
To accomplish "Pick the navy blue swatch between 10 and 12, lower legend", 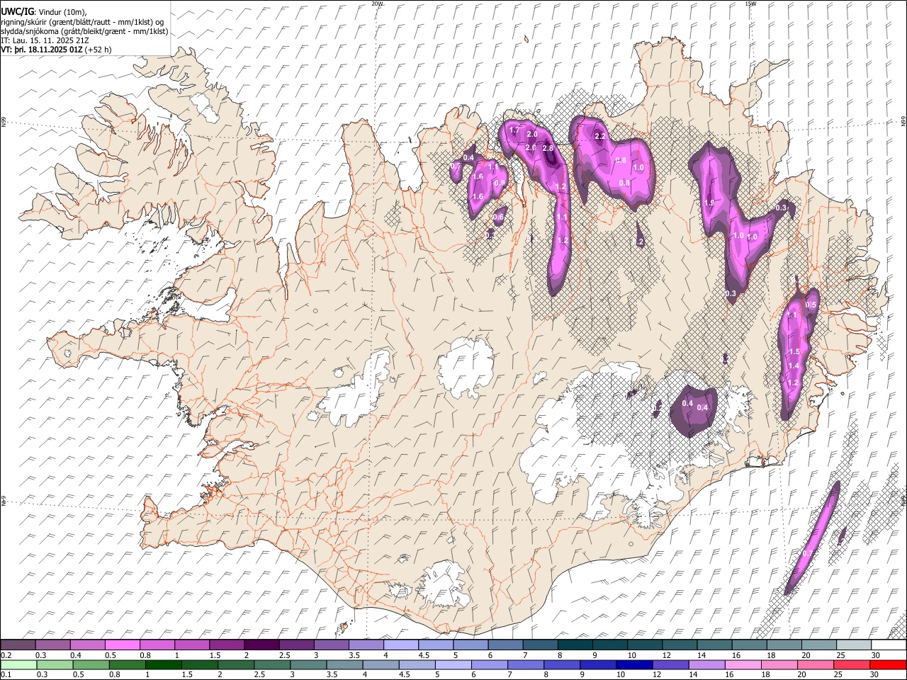I will [x=634, y=664].
